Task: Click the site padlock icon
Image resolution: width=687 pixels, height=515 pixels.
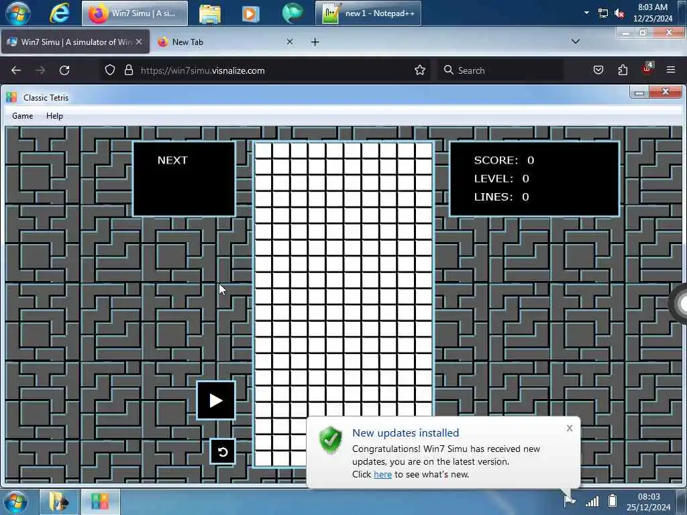Action: pos(128,70)
